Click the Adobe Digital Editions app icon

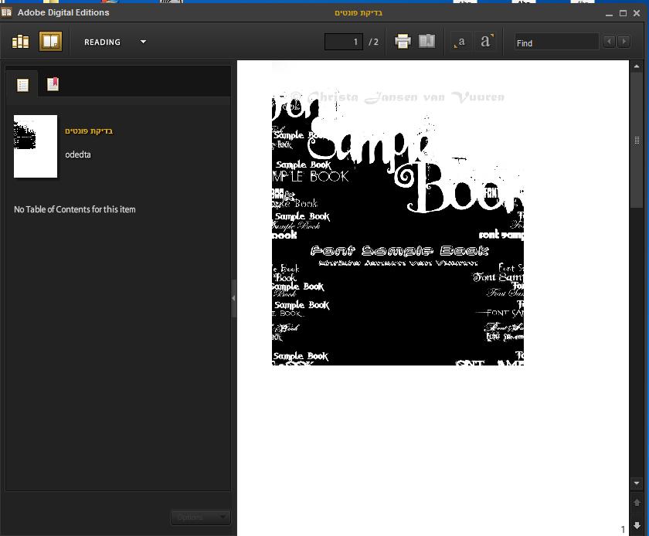coord(7,12)
